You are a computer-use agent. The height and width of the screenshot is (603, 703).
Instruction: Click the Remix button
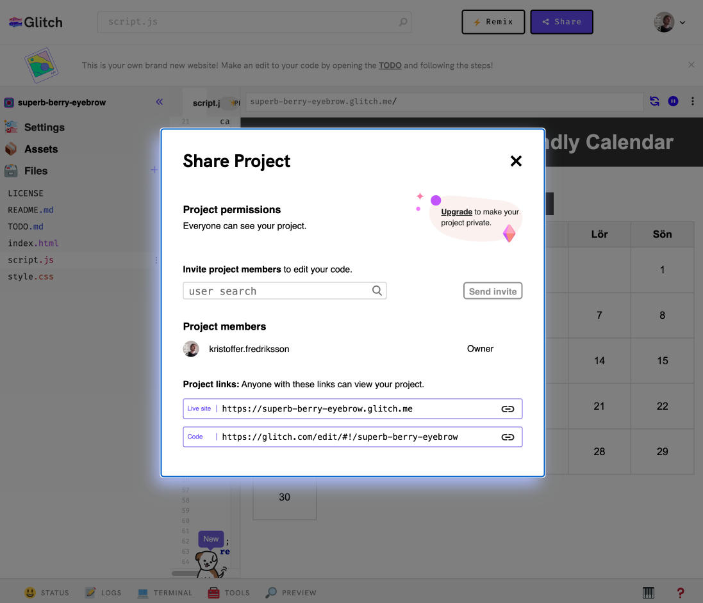pos(493,22)
